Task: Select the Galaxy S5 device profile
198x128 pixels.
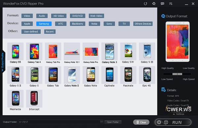Action: tap(16, 53)
